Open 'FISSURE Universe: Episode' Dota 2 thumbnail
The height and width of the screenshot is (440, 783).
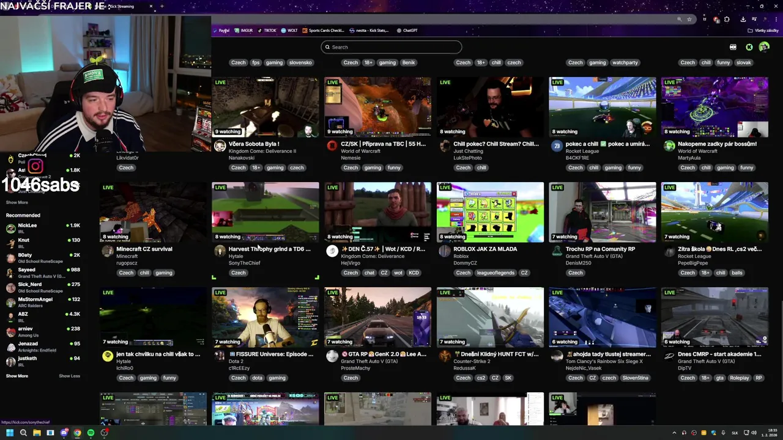pyautogui.click(x=265, y=317)
